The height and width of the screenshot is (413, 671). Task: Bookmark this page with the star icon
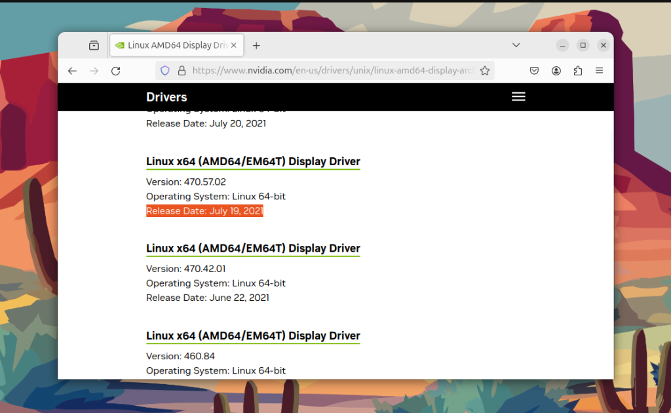484,71
